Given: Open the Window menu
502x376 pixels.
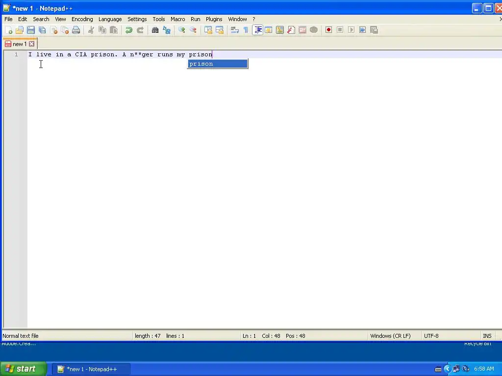Looking at the screenshot, I should [237, 19].
